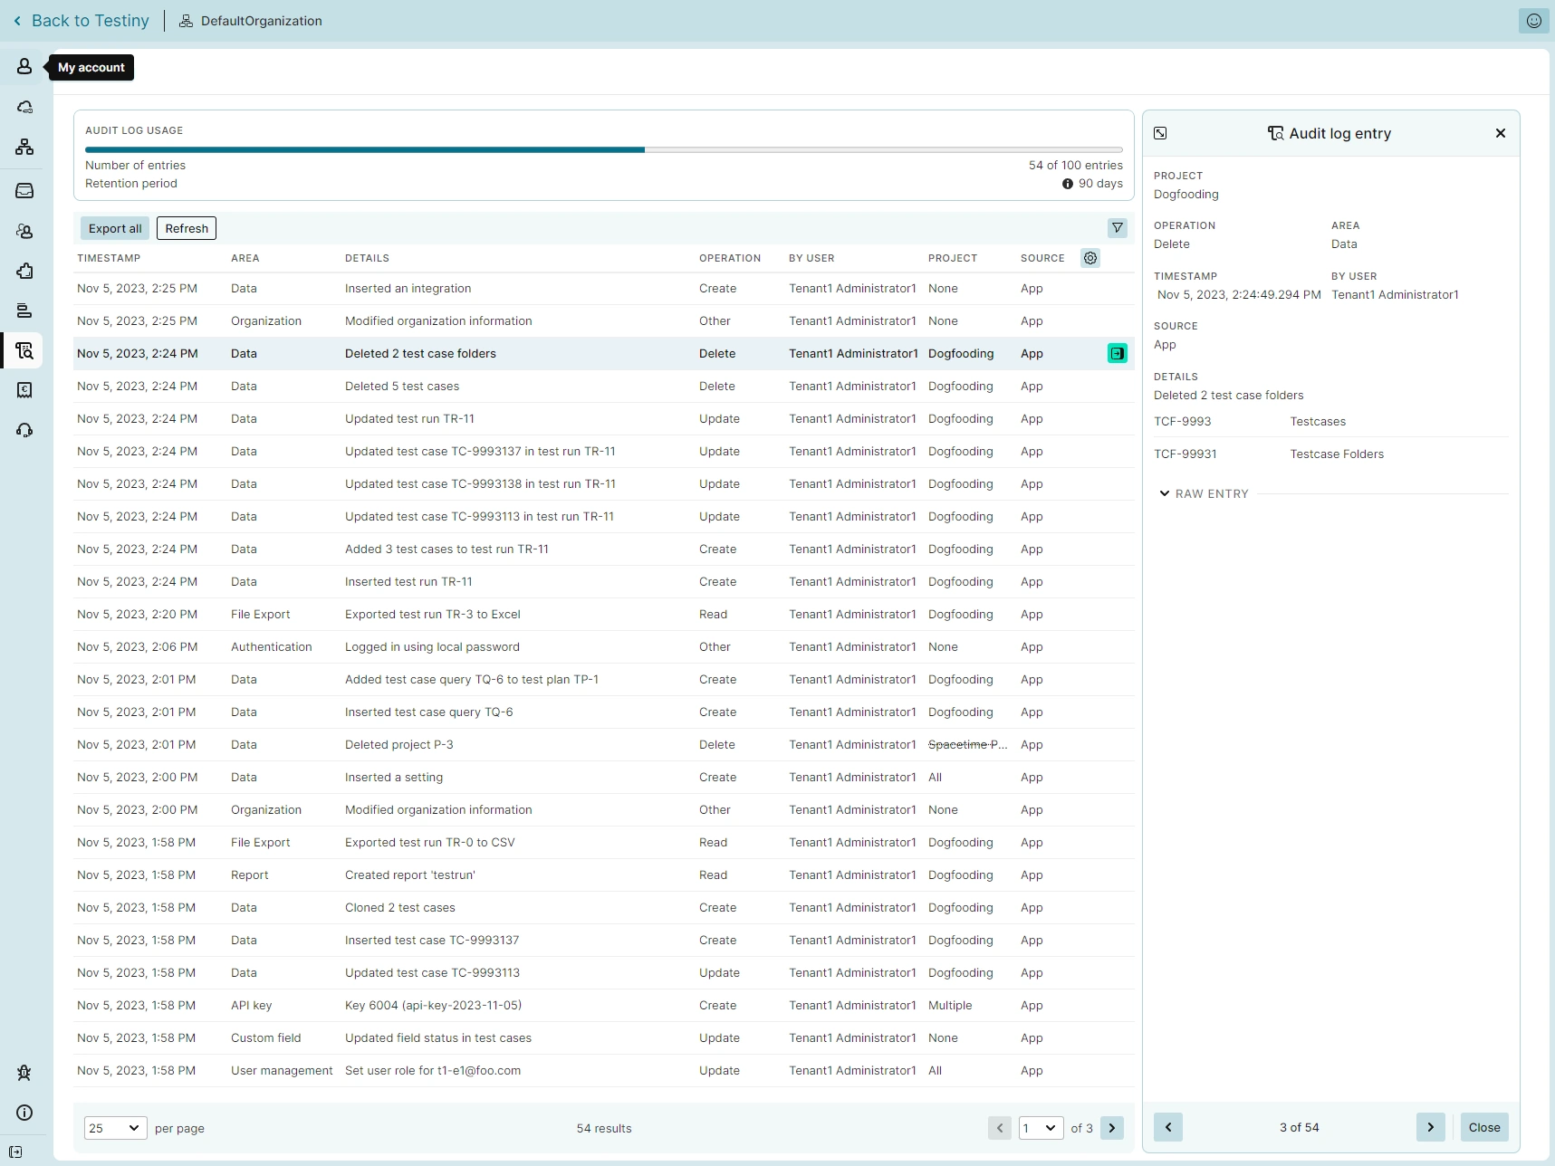Open the puzzle-piece integrations icon
This screenshot has width=1555, height=1166.
click(24, 271)
